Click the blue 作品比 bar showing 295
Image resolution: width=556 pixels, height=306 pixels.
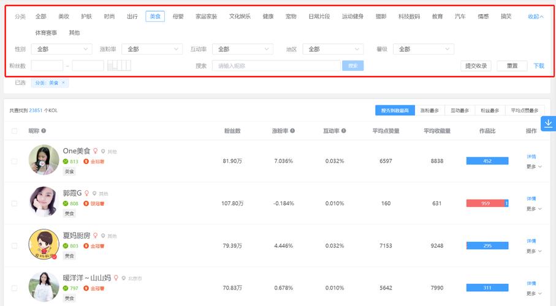coord(487,246)
